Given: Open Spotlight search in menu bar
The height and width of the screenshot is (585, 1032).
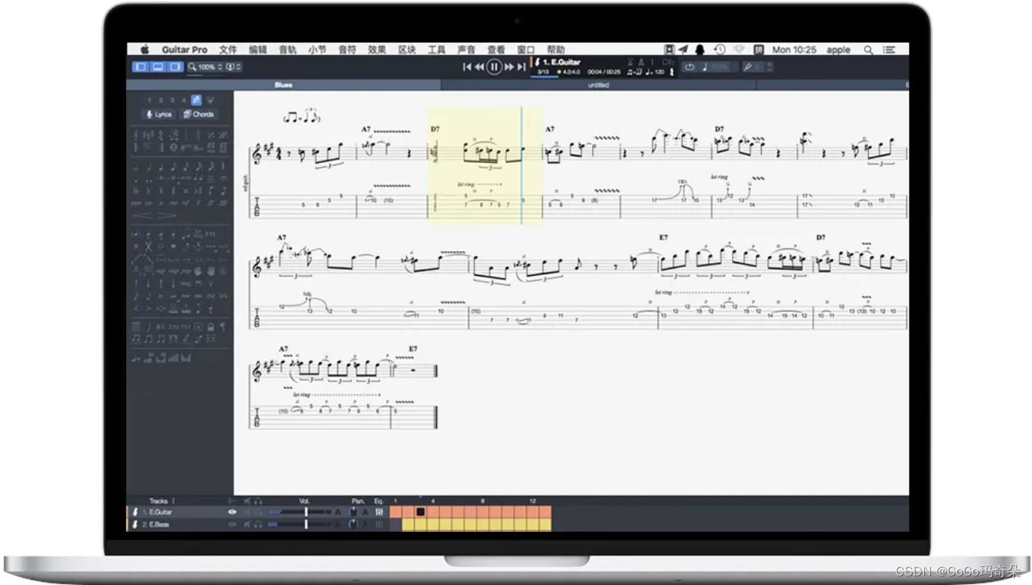Looking at the screenshot, I should tap(868, 49).
